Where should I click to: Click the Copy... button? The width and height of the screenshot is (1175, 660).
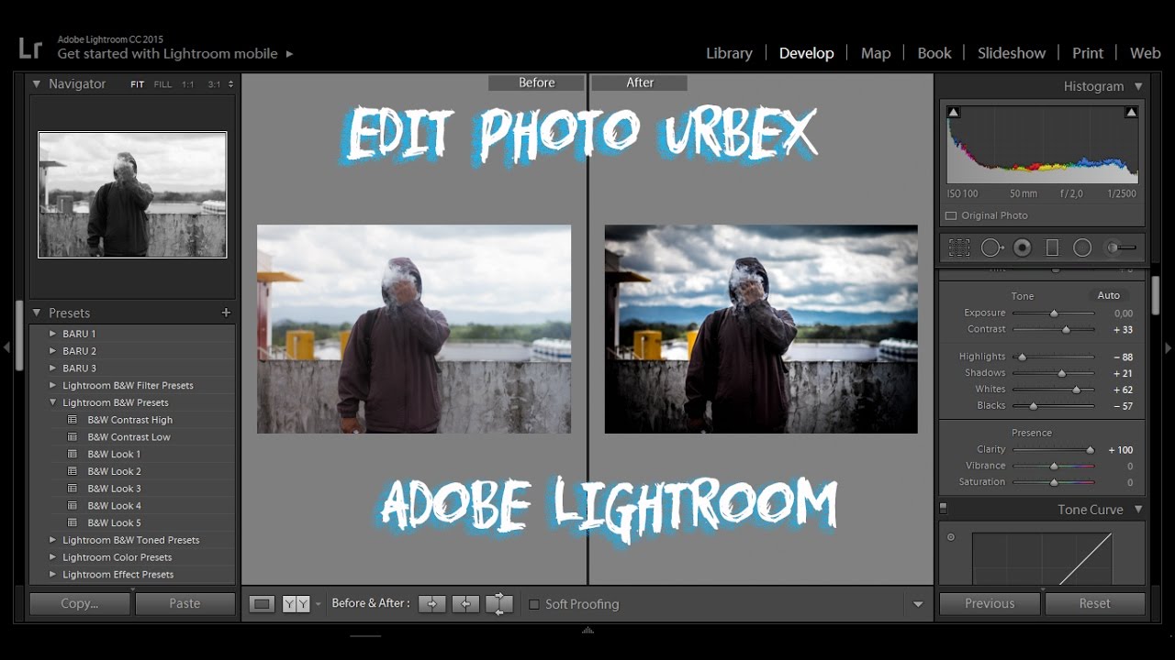pos(80,603)
